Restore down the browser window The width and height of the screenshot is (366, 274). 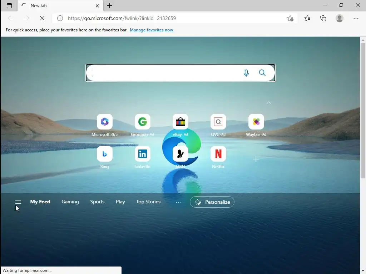(x=341, y=5)
